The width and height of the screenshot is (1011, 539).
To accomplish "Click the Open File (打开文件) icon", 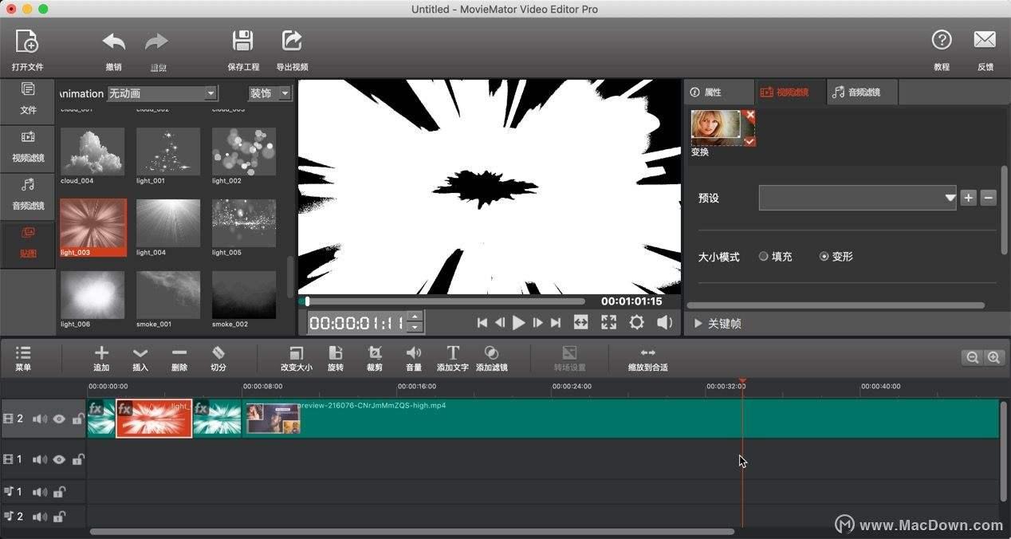I will pyautogui.click(x=27, y=41).
